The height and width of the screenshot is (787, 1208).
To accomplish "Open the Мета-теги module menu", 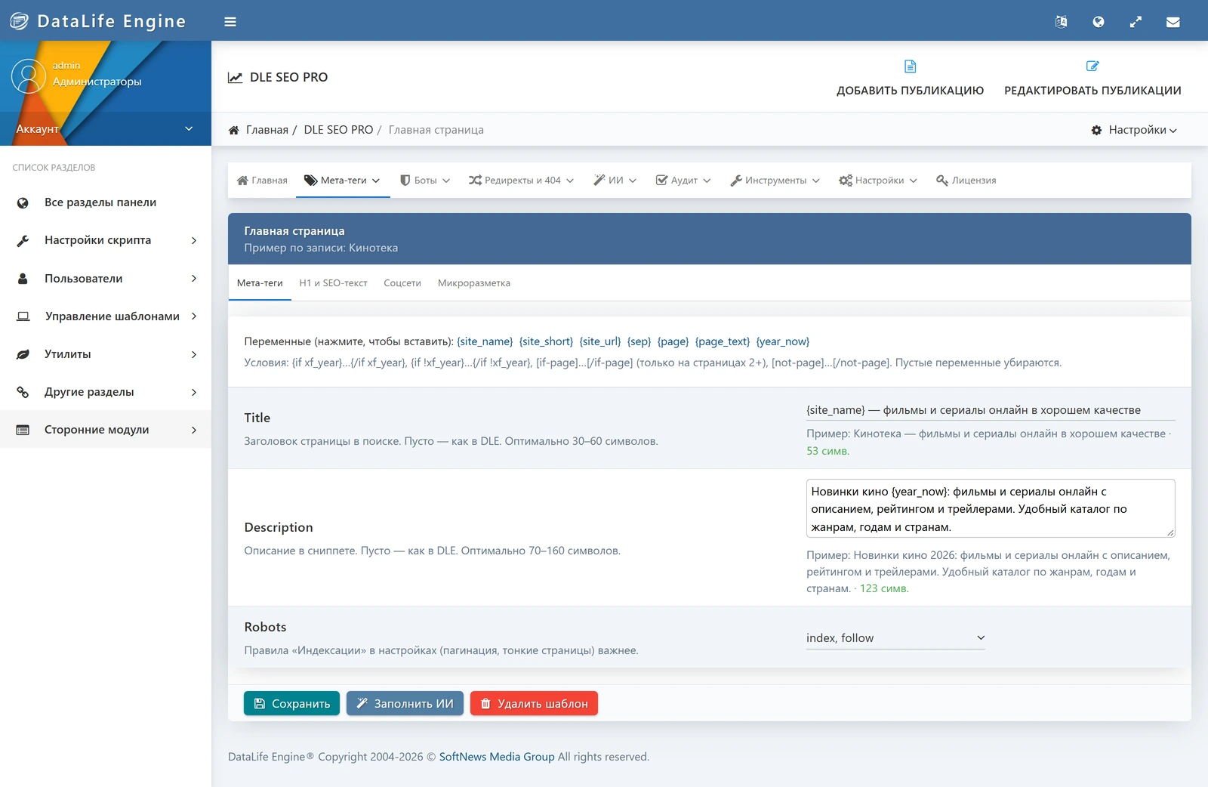I will [x=342, y=181].
